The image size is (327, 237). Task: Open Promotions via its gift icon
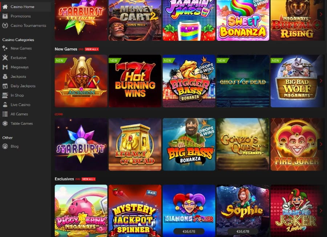pyautogui.click(x=5, y=16)
